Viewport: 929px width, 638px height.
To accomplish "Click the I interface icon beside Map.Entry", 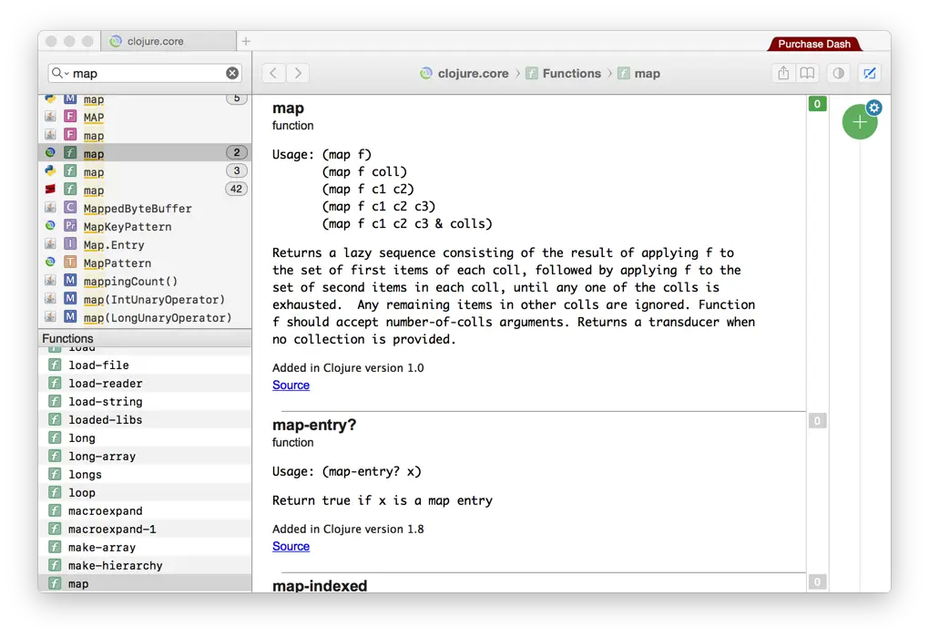I will 70,244.
